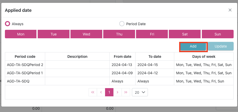The height and width of the screenshot is (112, 238).
Task: Toggle the Wed day button
Action: point(86,34)
